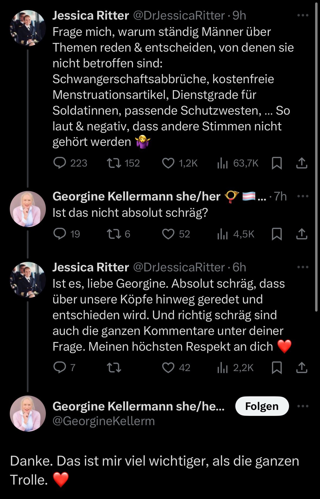Click the Folgen button
The height and width of the screenshot is (499, 320).
click(x=262, y=406)
